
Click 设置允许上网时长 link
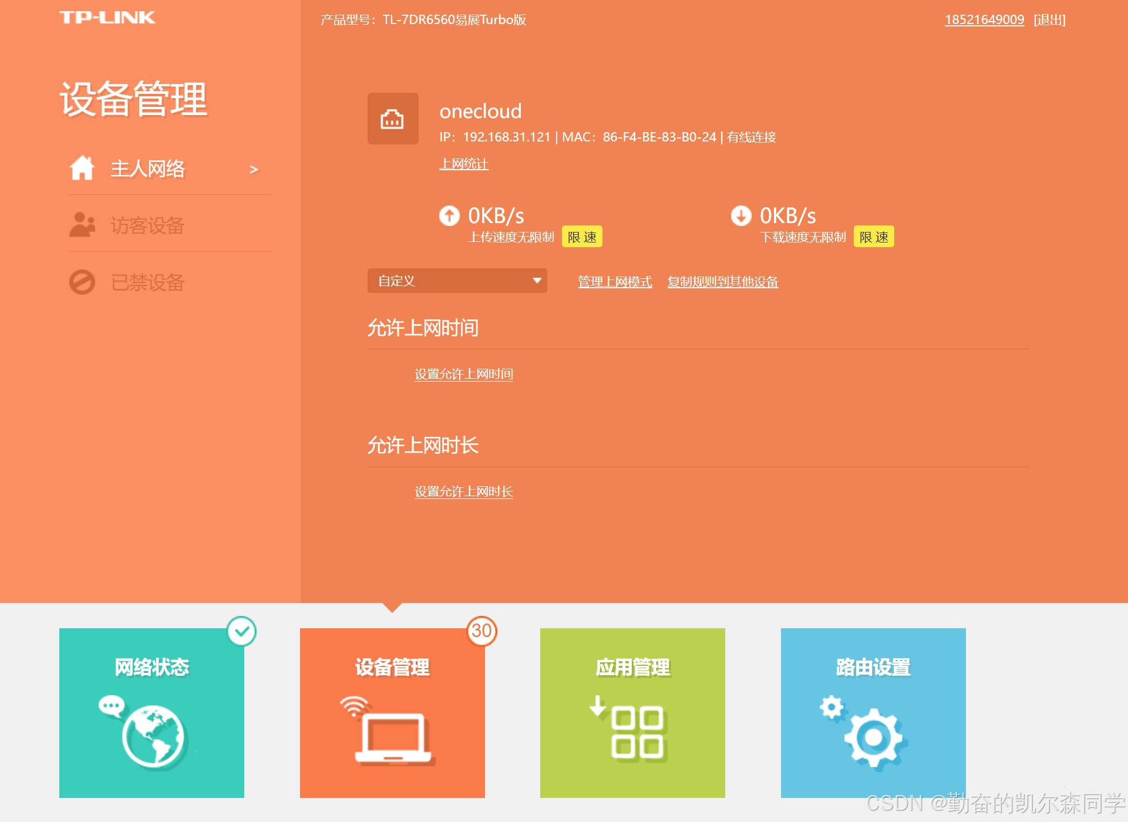click(463, 491)
